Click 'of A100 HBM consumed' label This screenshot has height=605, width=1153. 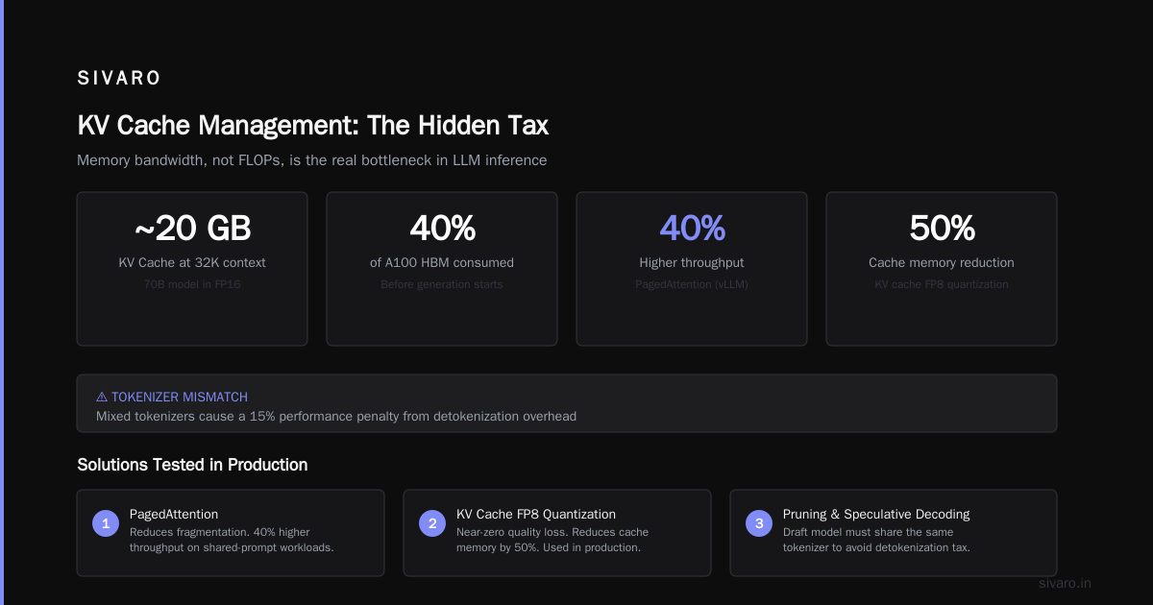pos(442,262)
